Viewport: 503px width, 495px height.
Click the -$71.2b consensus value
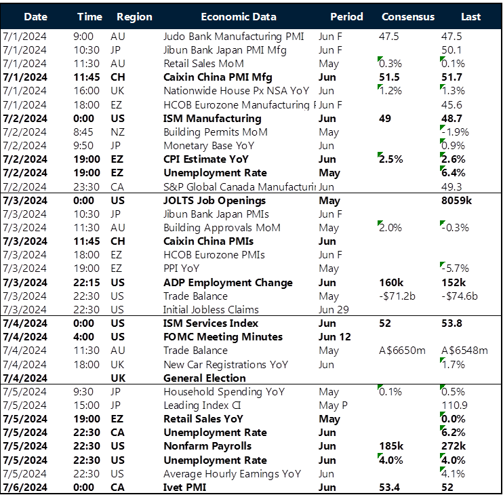point(397,296)
